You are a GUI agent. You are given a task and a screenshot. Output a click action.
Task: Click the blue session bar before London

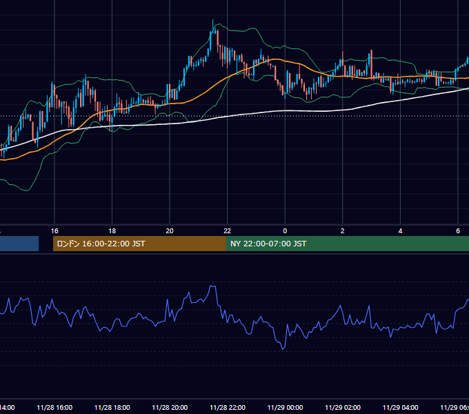click(19, 244)
